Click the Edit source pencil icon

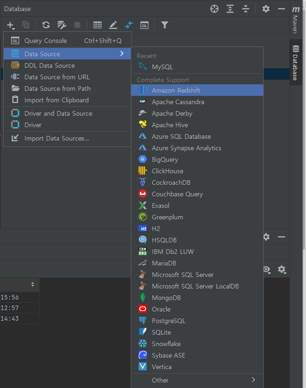(113, 25)
